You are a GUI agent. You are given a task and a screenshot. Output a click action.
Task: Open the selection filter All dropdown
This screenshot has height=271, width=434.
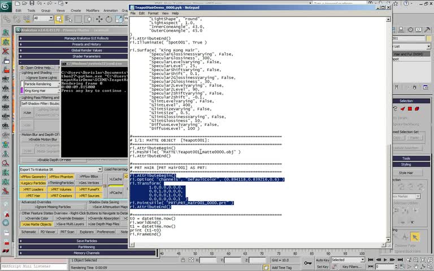(43, 18)
